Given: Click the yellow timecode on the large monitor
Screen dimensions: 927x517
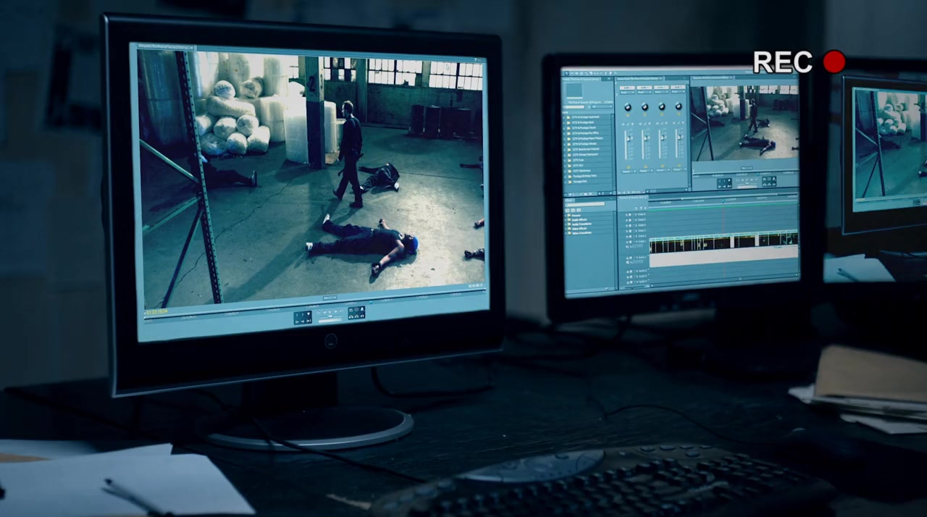Looking at the screenshot, I should pyautogui.click(x=157, y=312).
